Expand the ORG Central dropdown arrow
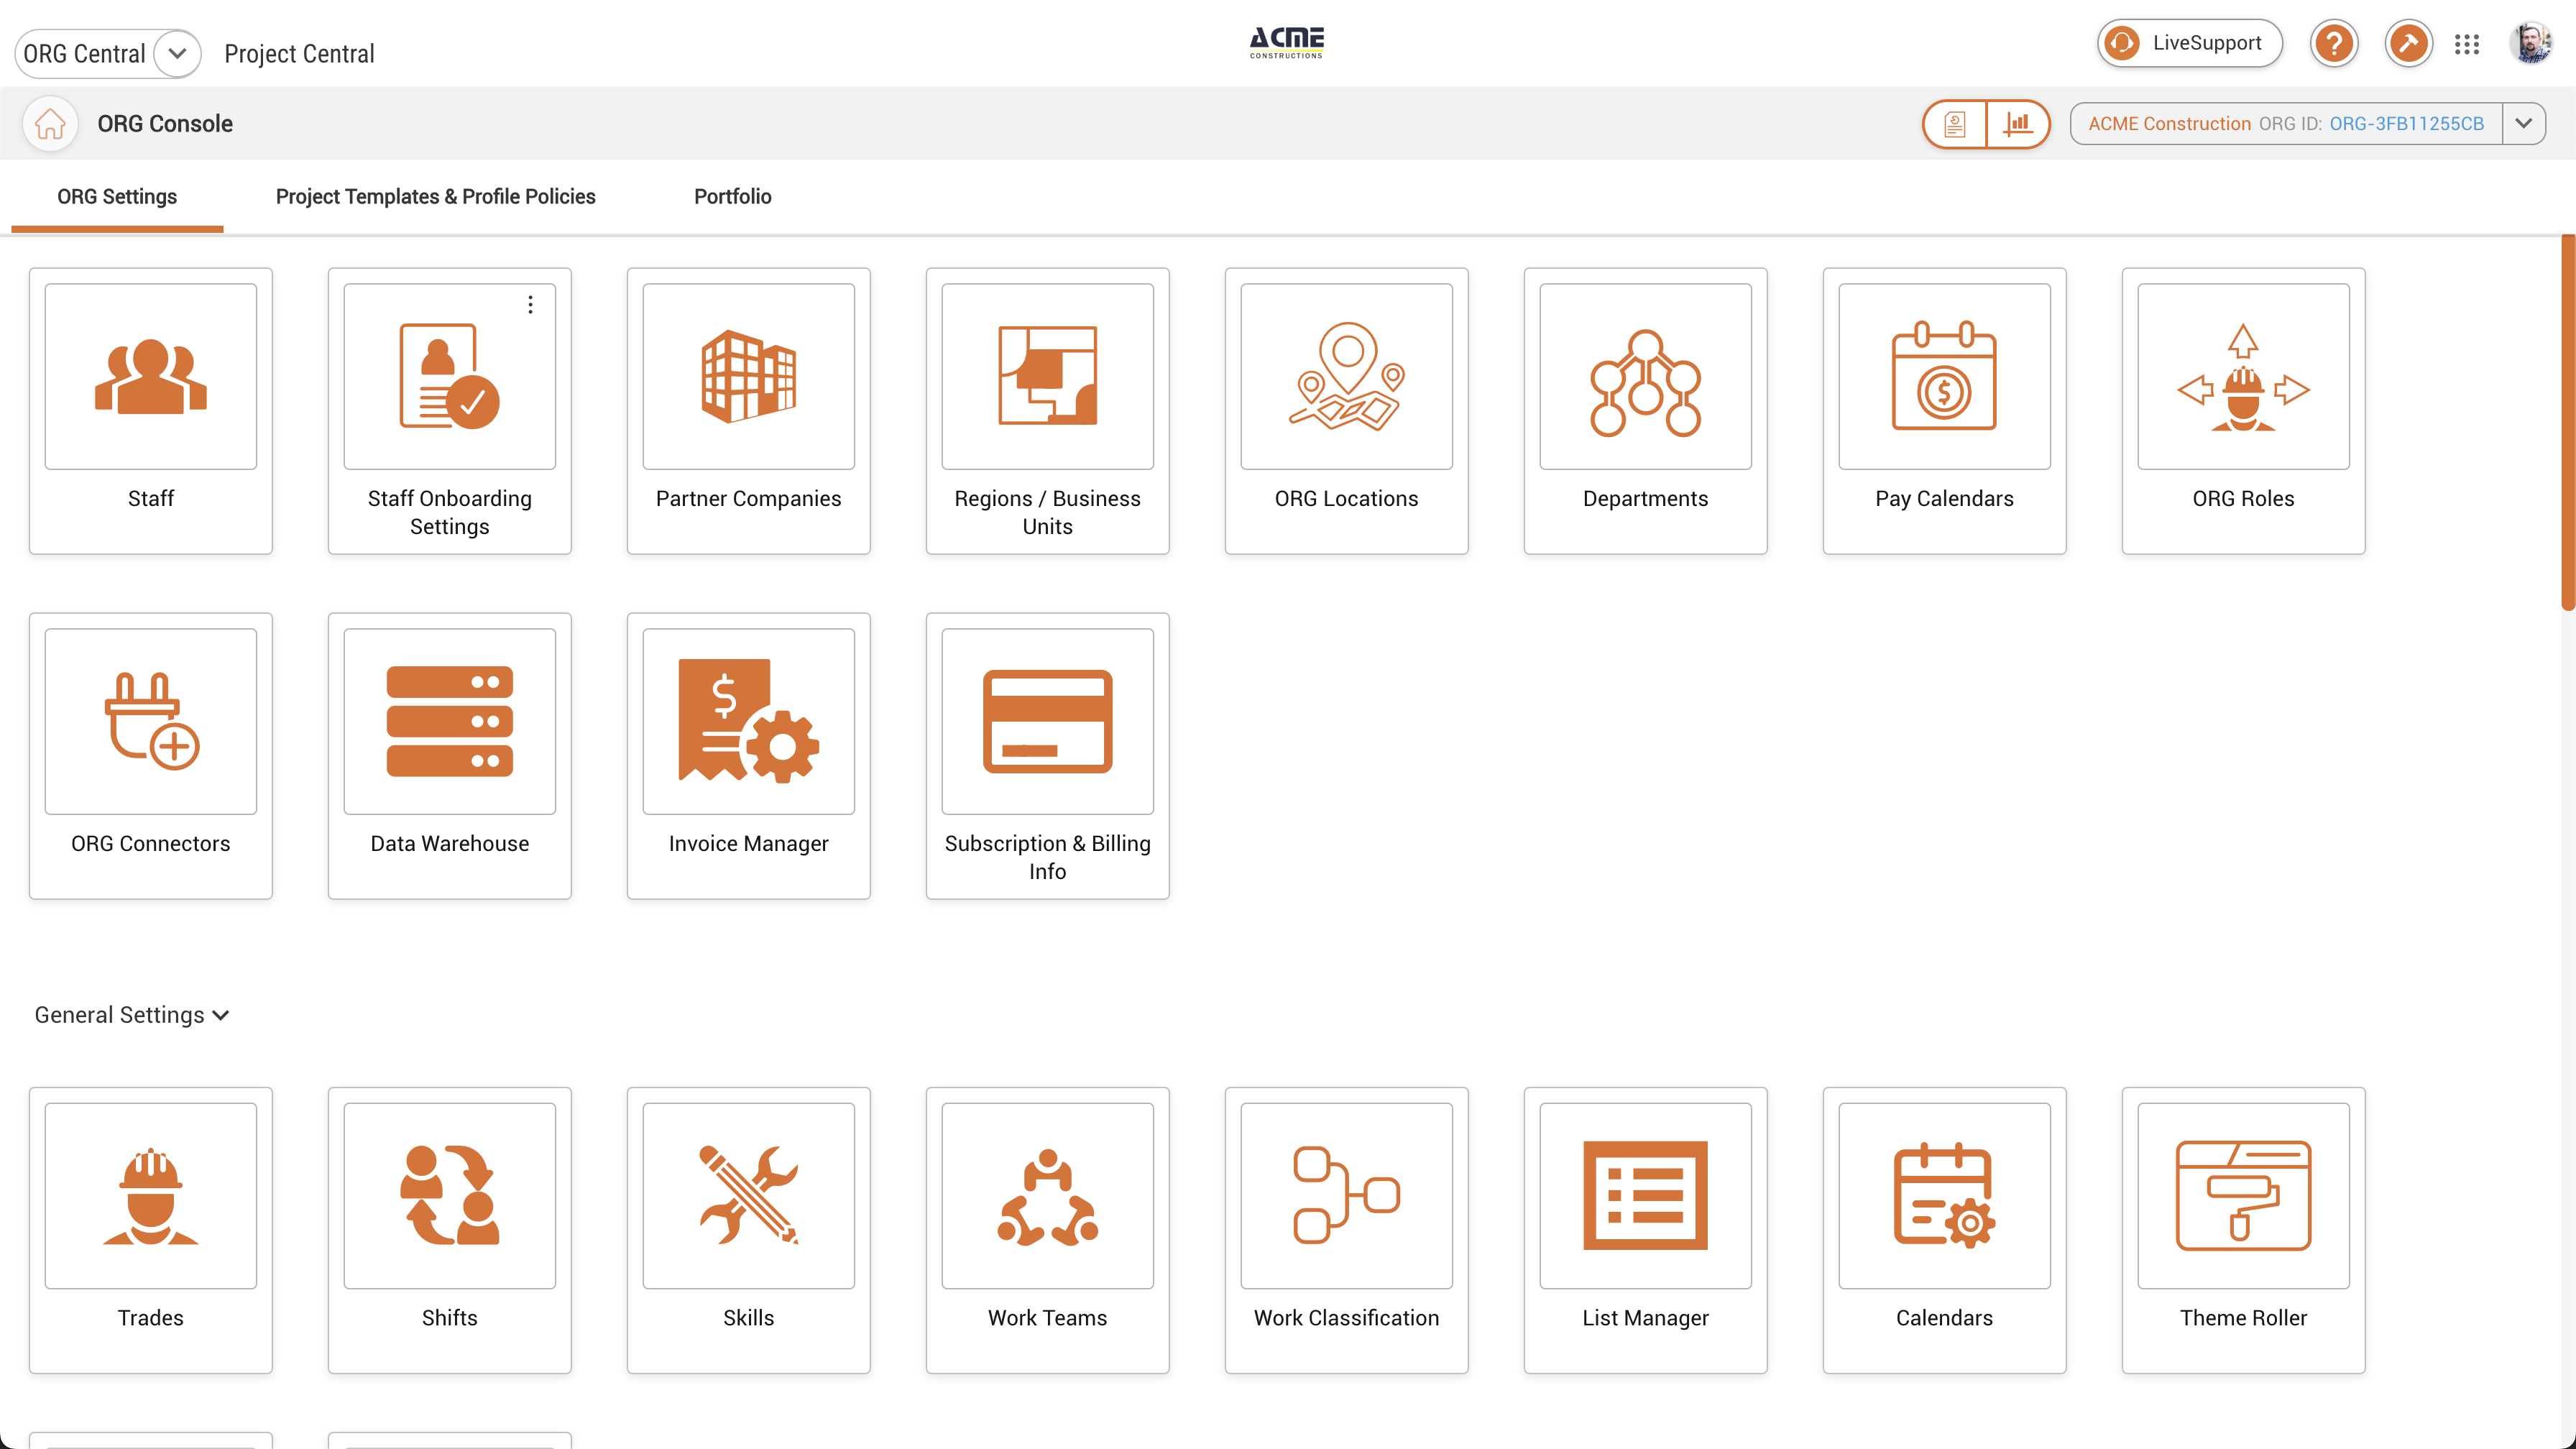The height and width of the screenshot is (1449, 2576). tap(177, 53)
